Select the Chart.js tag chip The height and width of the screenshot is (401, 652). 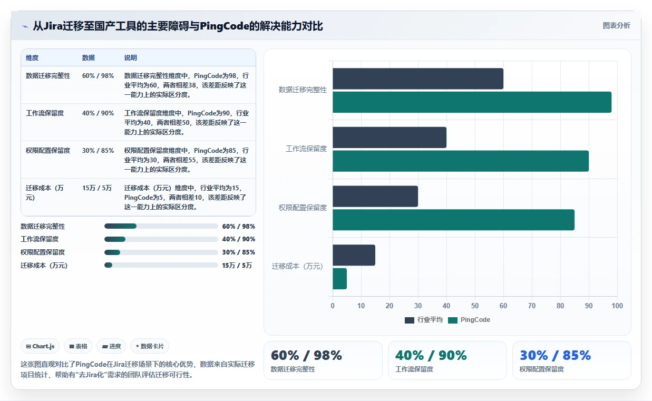[x=41, y=346]
